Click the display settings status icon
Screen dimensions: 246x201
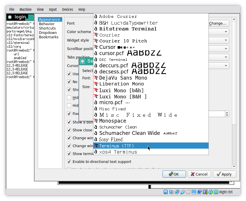click(x=194, y=192)
